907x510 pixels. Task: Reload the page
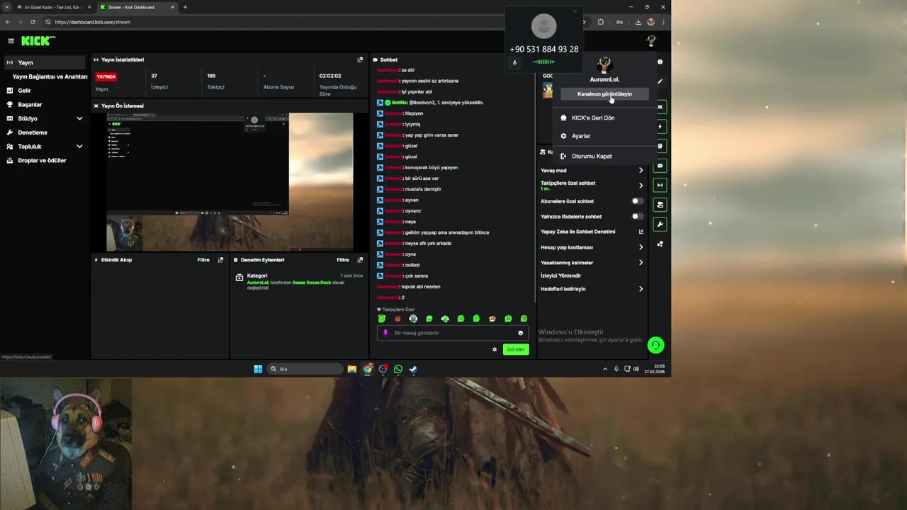pyautogui.click(x=33, y=22)
